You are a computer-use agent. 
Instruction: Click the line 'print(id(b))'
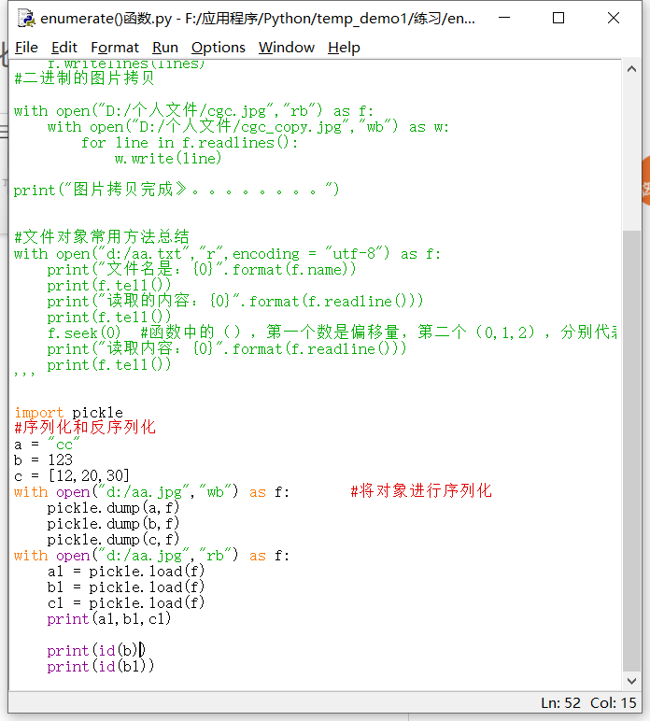(x=96, y=651)
